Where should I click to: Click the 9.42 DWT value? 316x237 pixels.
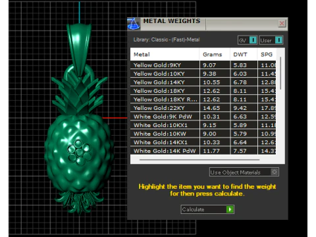point(240,108)
